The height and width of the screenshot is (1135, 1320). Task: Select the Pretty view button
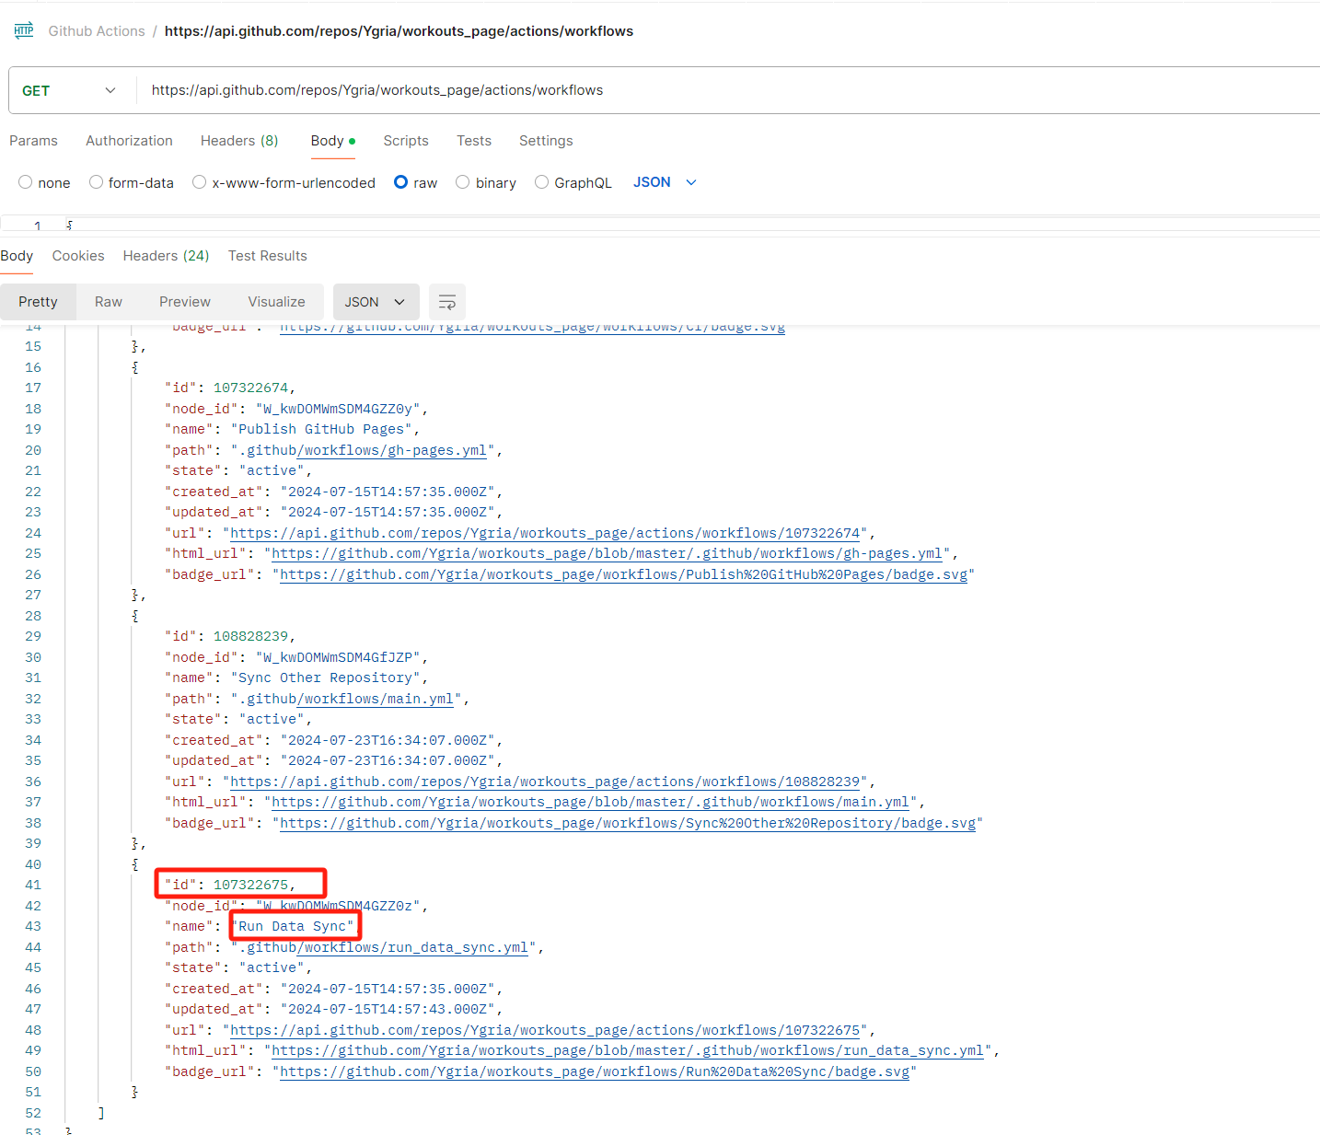coord(38,302)
